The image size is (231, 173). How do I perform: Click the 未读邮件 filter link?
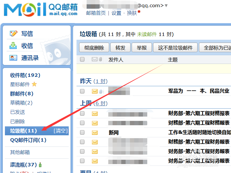[x=147, y=34]
